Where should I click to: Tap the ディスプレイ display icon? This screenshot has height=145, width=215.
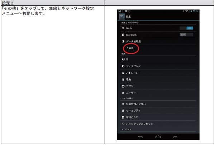point(123,66)
